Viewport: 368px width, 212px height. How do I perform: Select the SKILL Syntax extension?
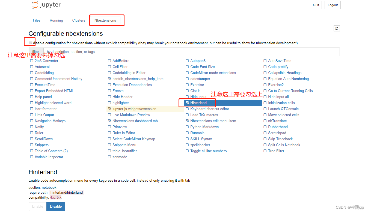pos(201,139)
